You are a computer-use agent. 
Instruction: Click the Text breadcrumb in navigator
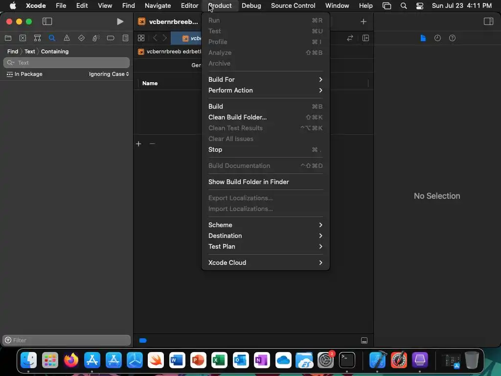30,51
